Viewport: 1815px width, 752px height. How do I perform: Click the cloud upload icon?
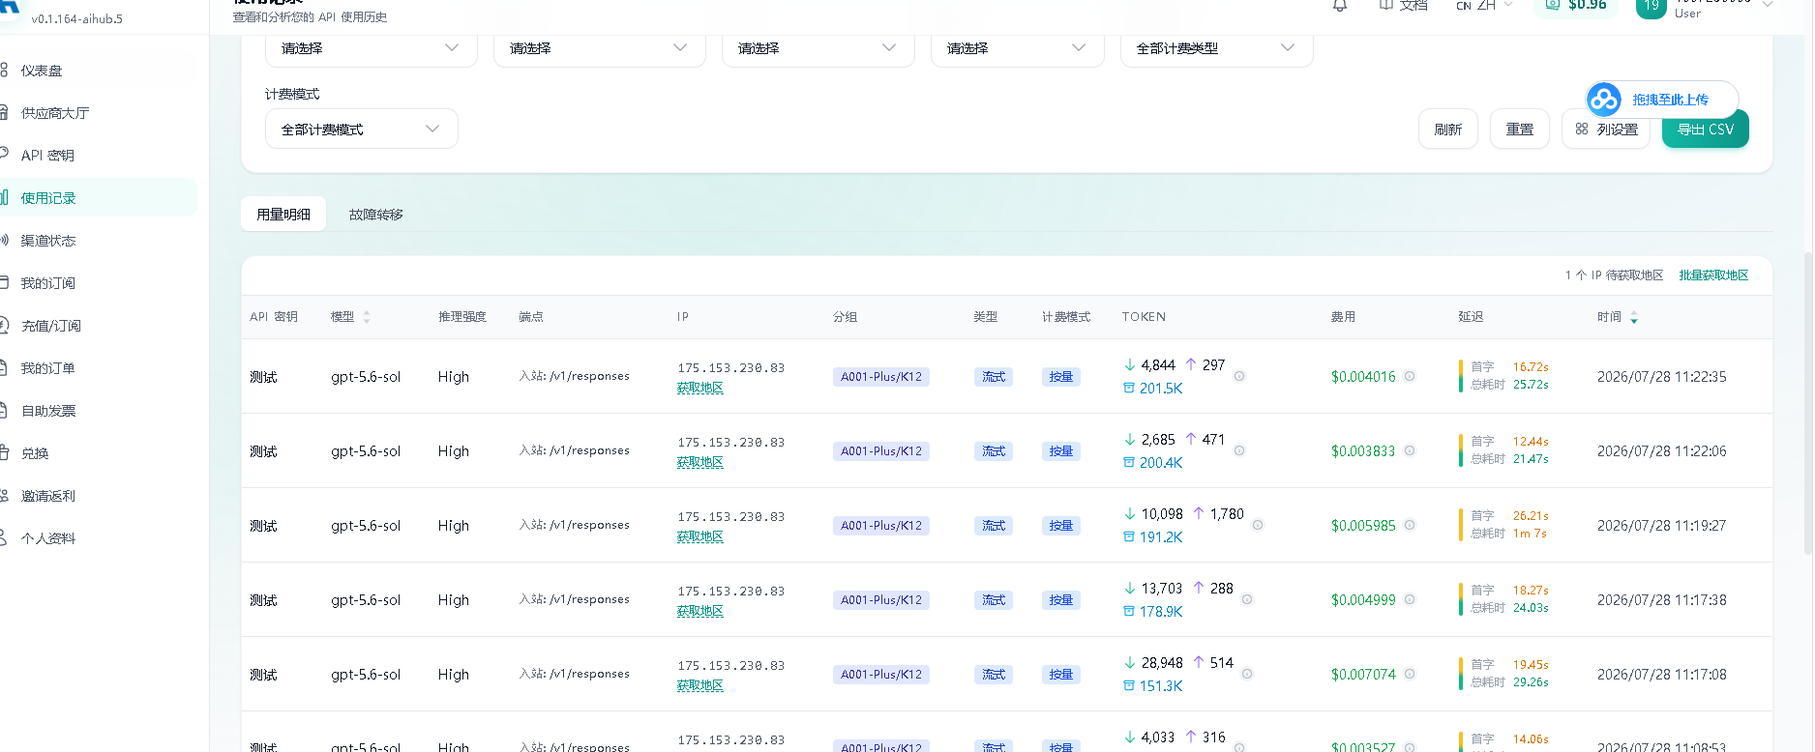(1604, 100)
